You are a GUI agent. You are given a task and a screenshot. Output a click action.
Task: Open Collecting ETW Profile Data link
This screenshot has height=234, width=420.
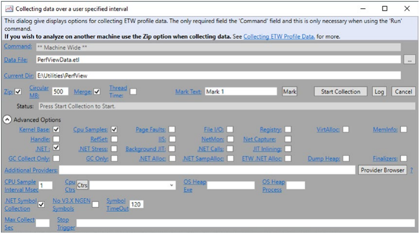pyautogui.click(x=279, y=36)
